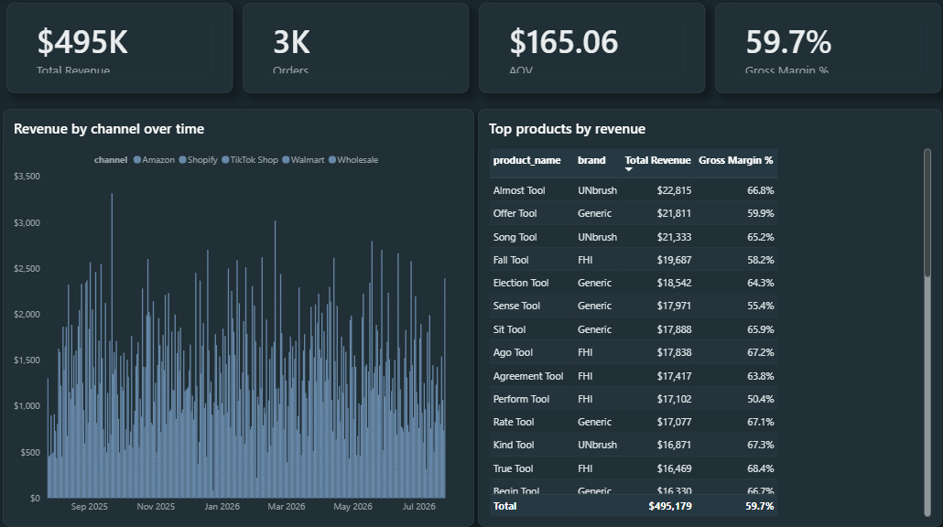
Task: Select the 'True Tool' product cell
Action: [513, 468]
